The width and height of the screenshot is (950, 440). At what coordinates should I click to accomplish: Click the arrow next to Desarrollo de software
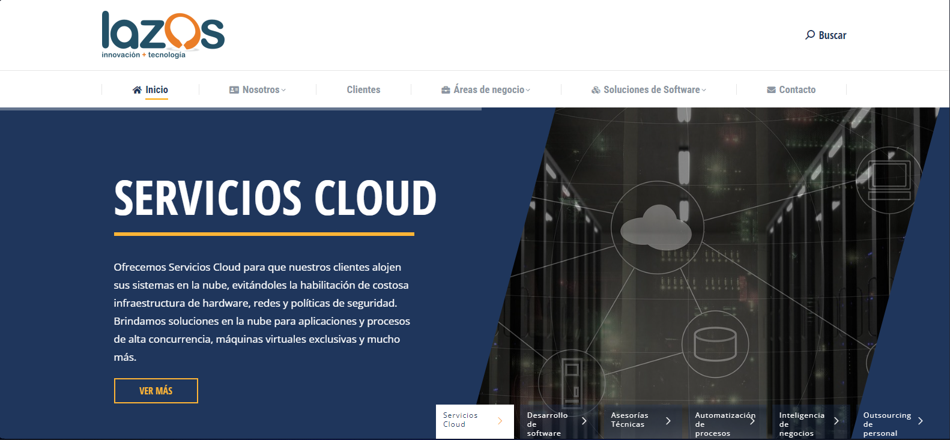(584, 421)
